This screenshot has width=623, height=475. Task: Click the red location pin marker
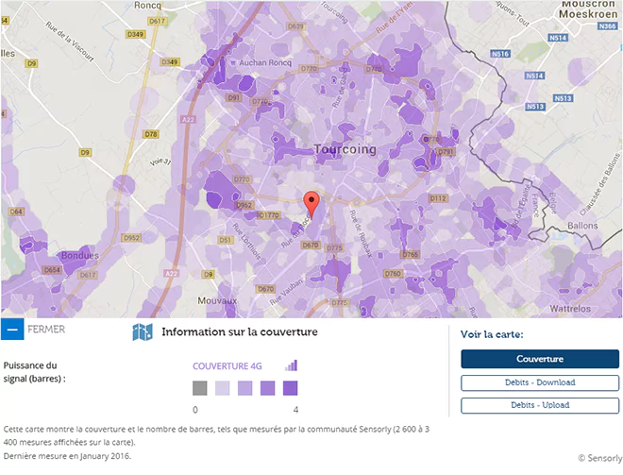click(311, 204)
